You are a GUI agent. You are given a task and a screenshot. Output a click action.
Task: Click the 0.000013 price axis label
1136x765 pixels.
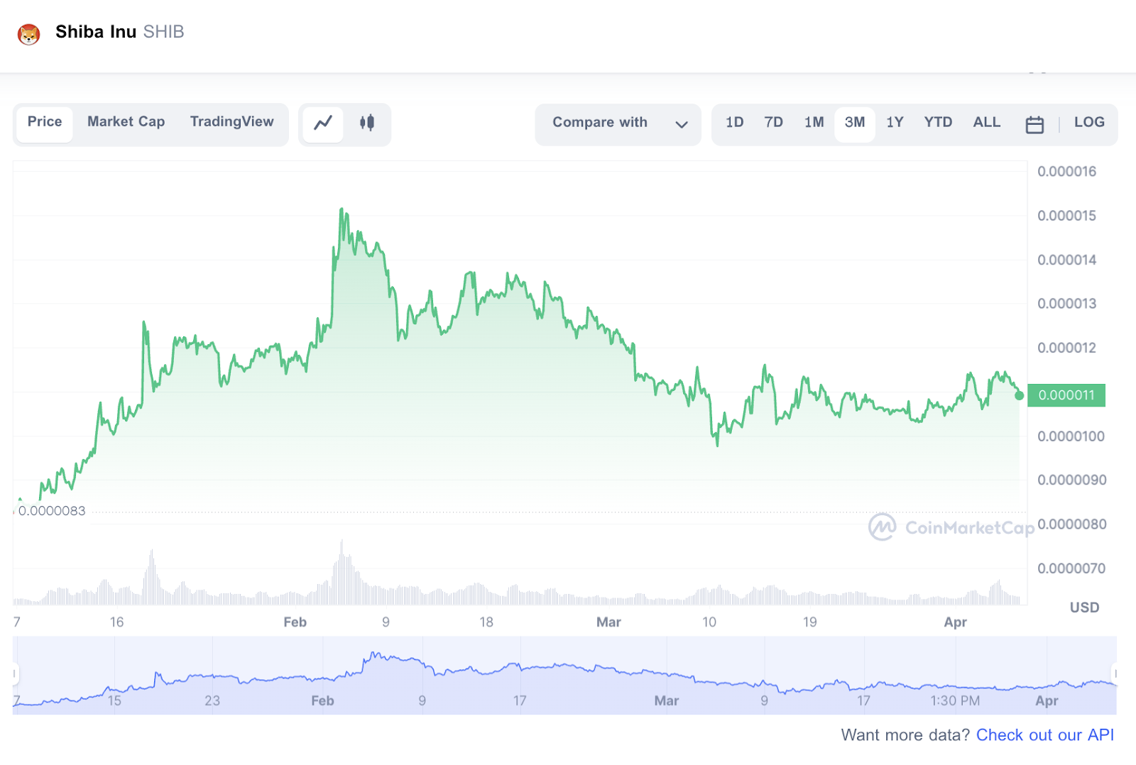(1066, 304)
